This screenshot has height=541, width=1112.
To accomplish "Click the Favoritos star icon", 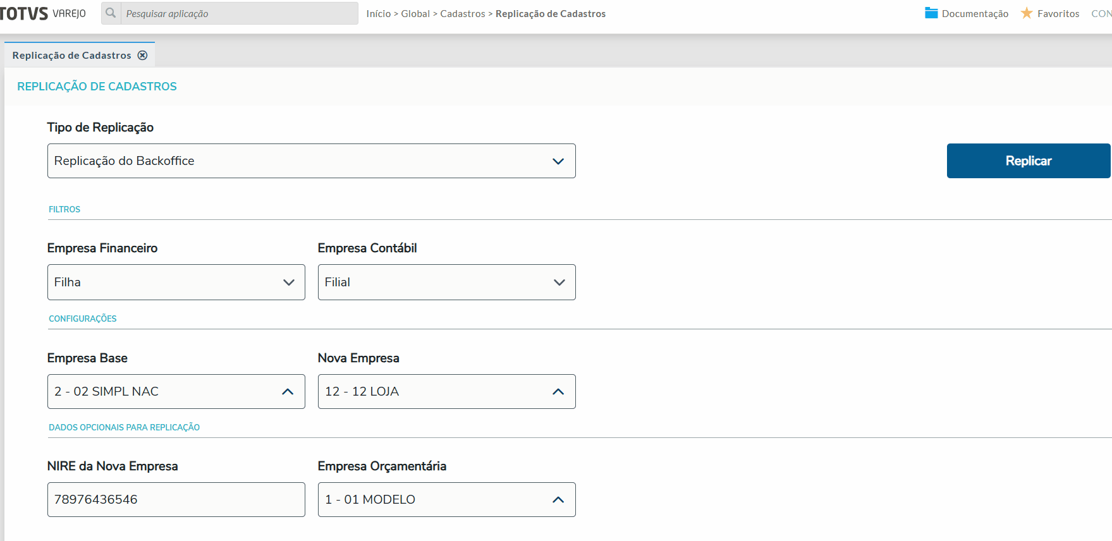I will pos(1027,13).
